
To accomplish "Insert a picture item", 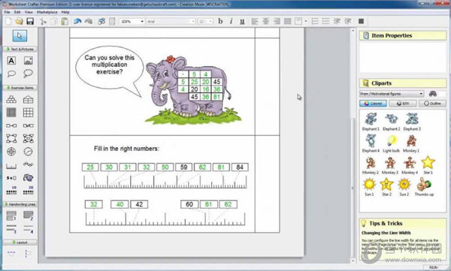I will [x=29, y=61].
